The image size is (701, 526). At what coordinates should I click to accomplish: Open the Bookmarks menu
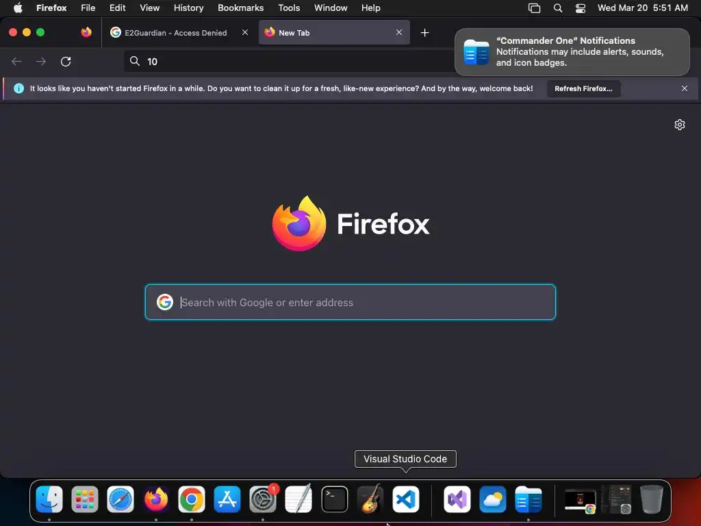coord(240,8)
